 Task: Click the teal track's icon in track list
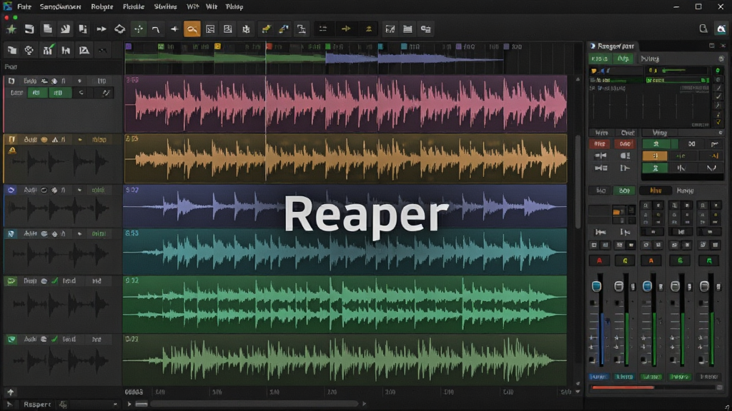click(11, 234)
